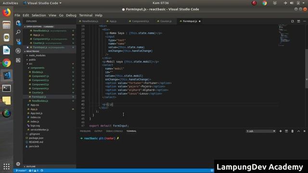
Task: Open the Debug menu
Action: (71, 15)
